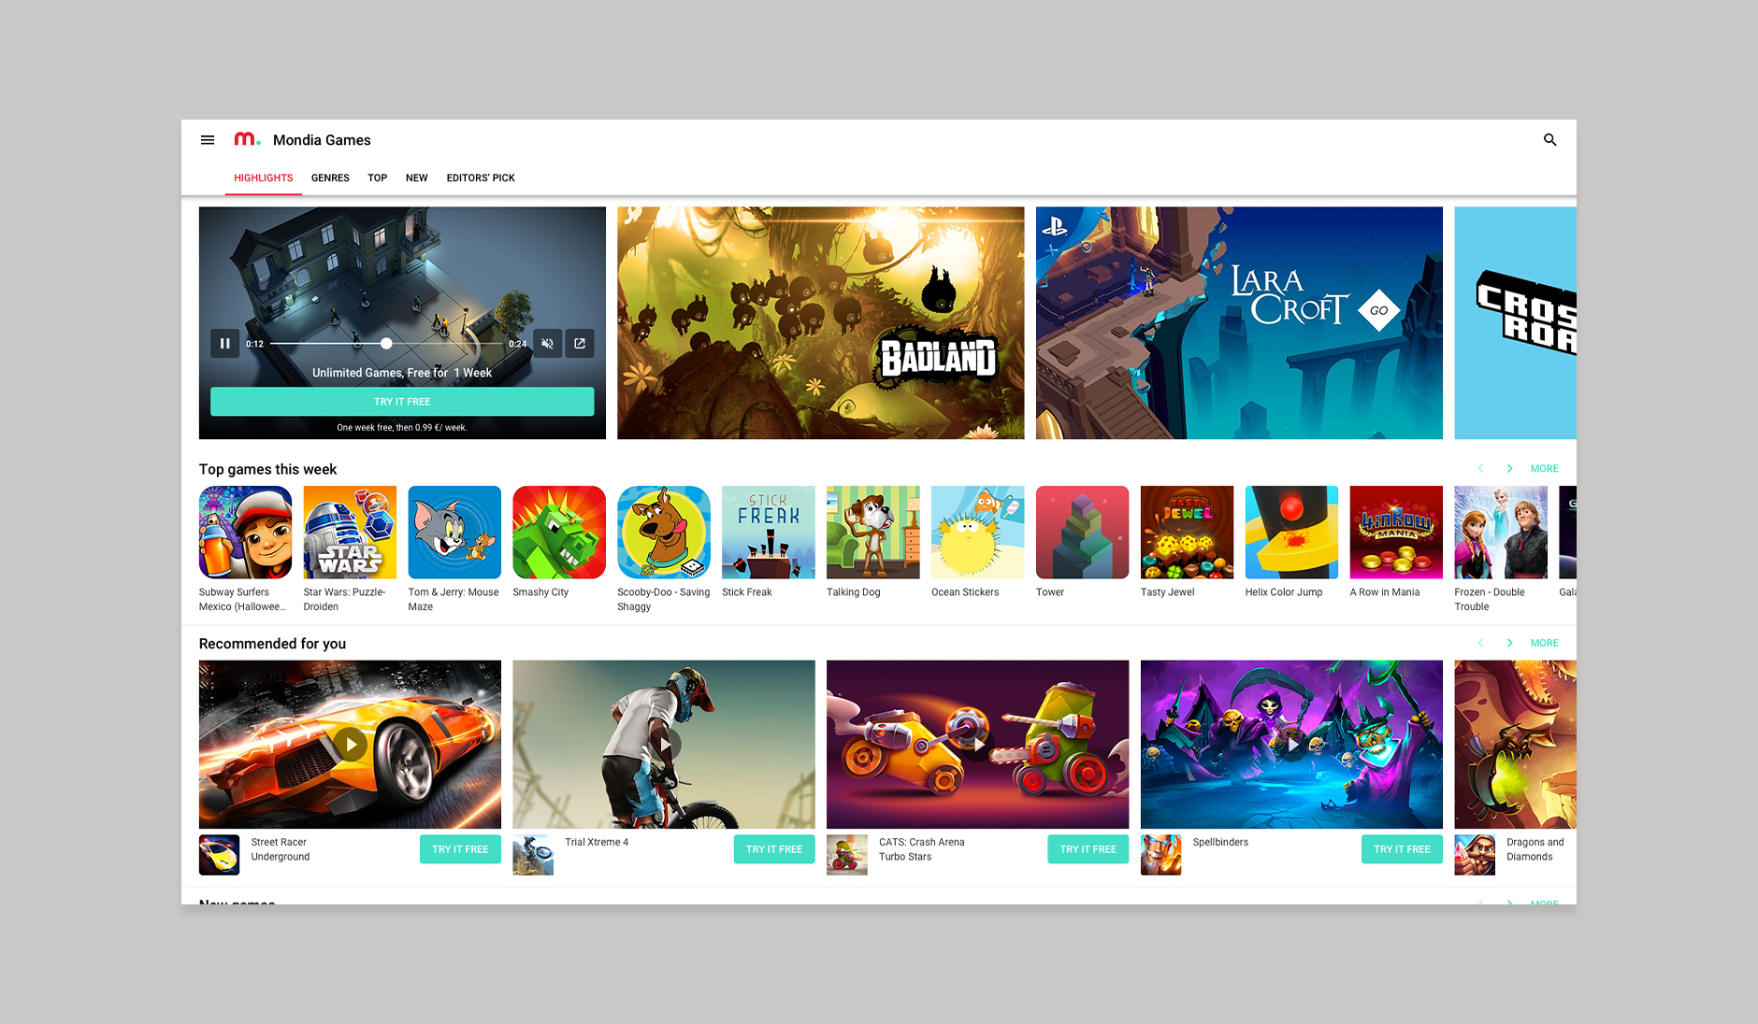Open Spellbinders small app icon

click(x=1161, y=855)
